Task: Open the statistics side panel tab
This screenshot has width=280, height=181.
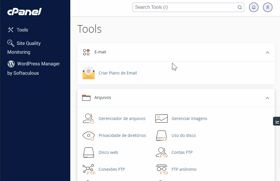Action: 277,121
